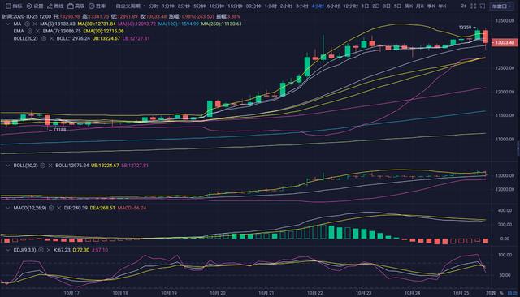Select the 6小时 timeframe
Image resolution: width=520 pixels, height=297 pixels.
pyautogui.click(x=333, y=6)
